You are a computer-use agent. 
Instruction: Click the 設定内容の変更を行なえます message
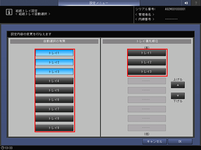[31, 34]
